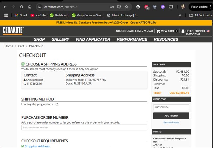213x148 pixels.
Task: Bookmark this page with the star icon
Action: coord(126,7)
